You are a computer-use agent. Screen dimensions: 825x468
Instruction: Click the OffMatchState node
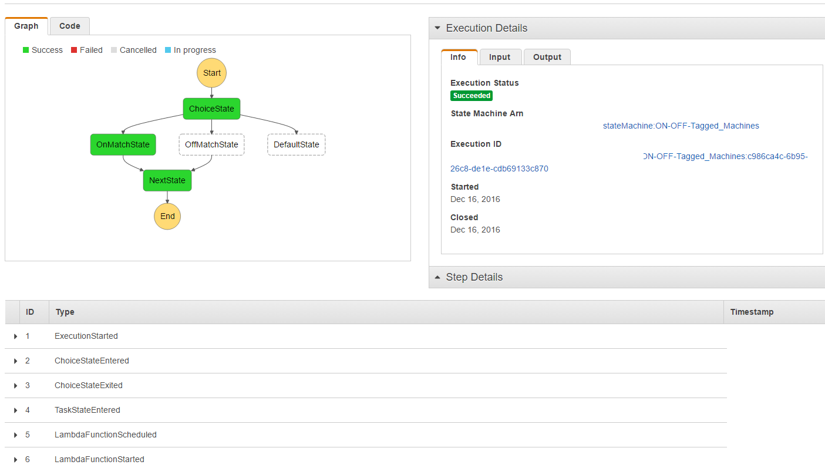coord(211,144)
